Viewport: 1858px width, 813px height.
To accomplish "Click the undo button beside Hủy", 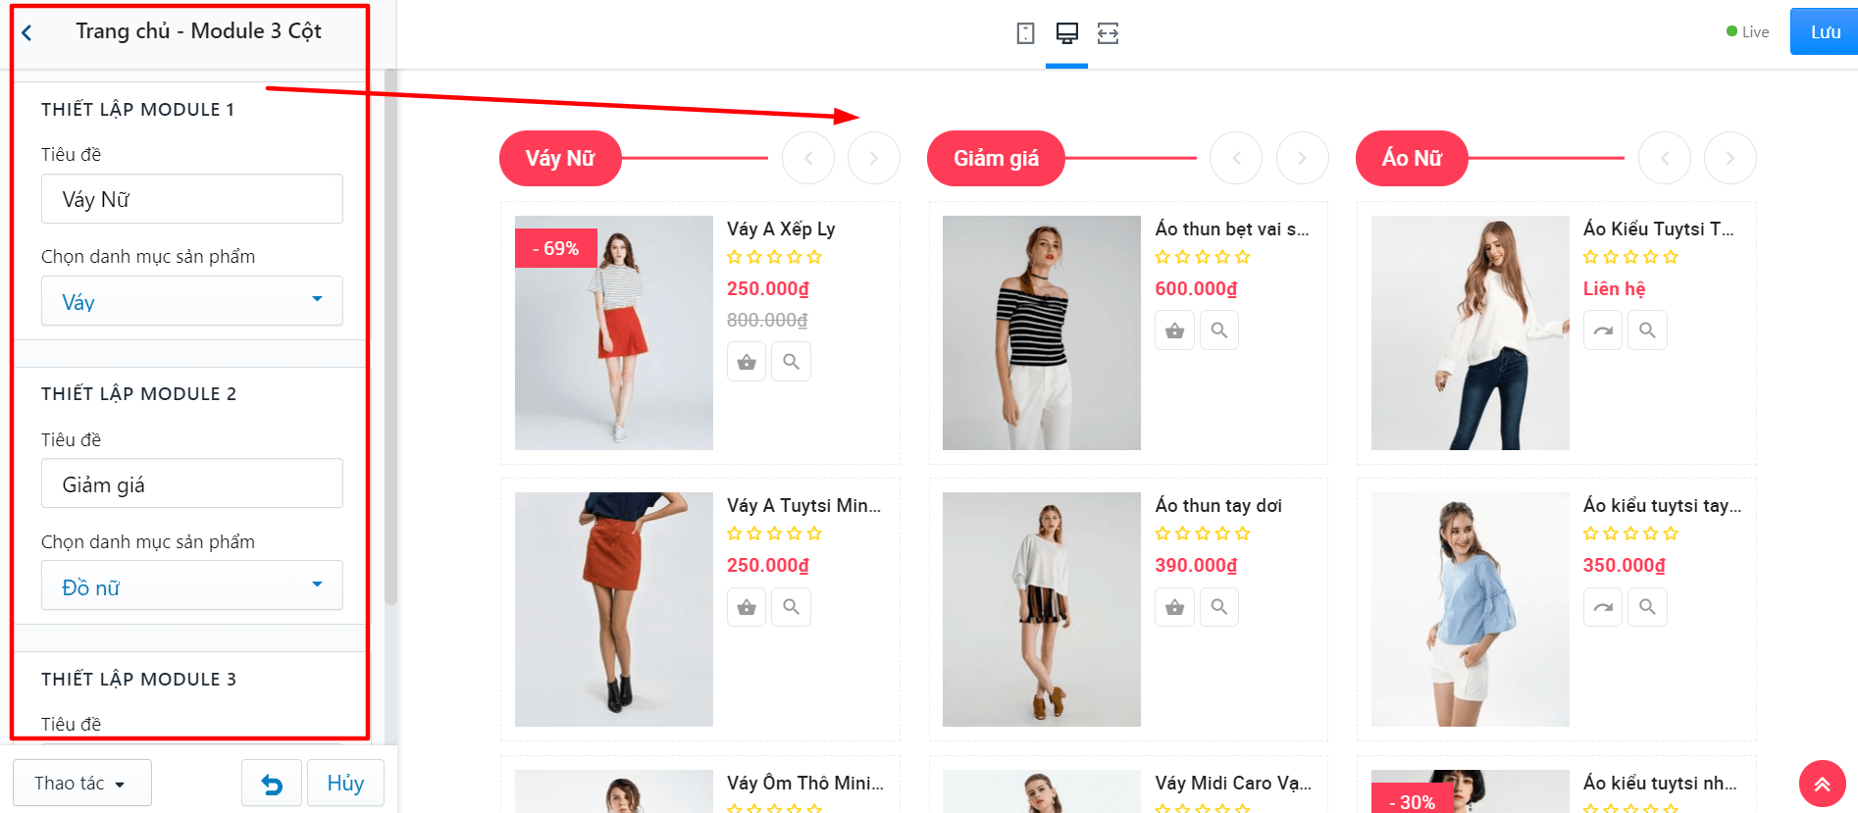I will pyautogui.click(x=272, y=784).
